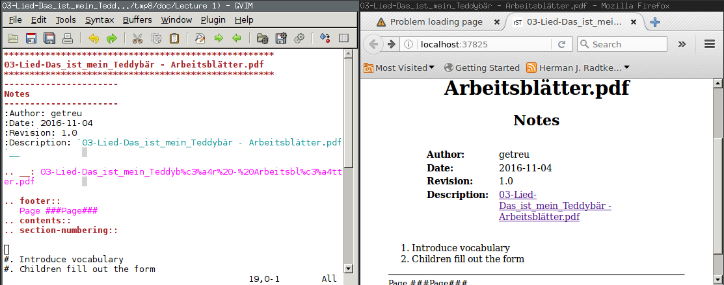Open a new Firefox tab

pyautogui.click(x=655, y=22)
